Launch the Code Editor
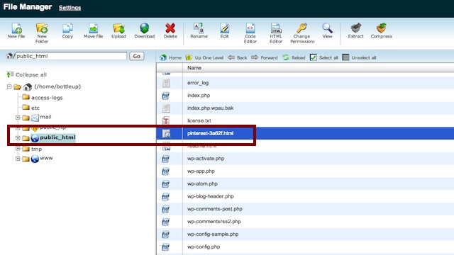 tap(250, 33)
